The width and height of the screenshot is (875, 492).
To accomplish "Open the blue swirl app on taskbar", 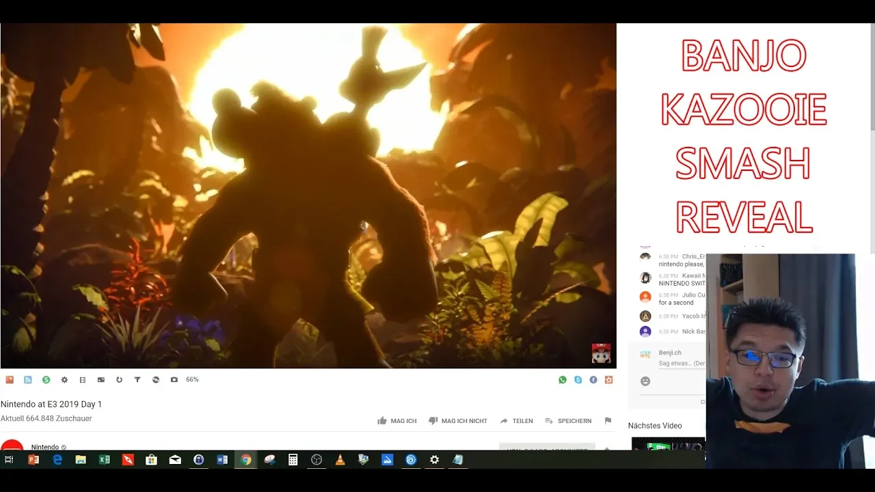I will 411,460.
